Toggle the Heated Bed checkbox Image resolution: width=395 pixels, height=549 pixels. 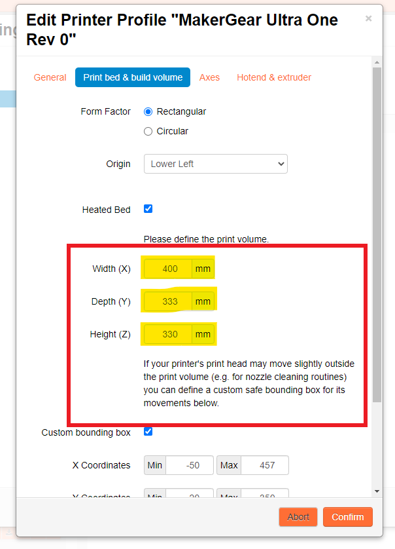pyautogui.click(x=148, y=209)
